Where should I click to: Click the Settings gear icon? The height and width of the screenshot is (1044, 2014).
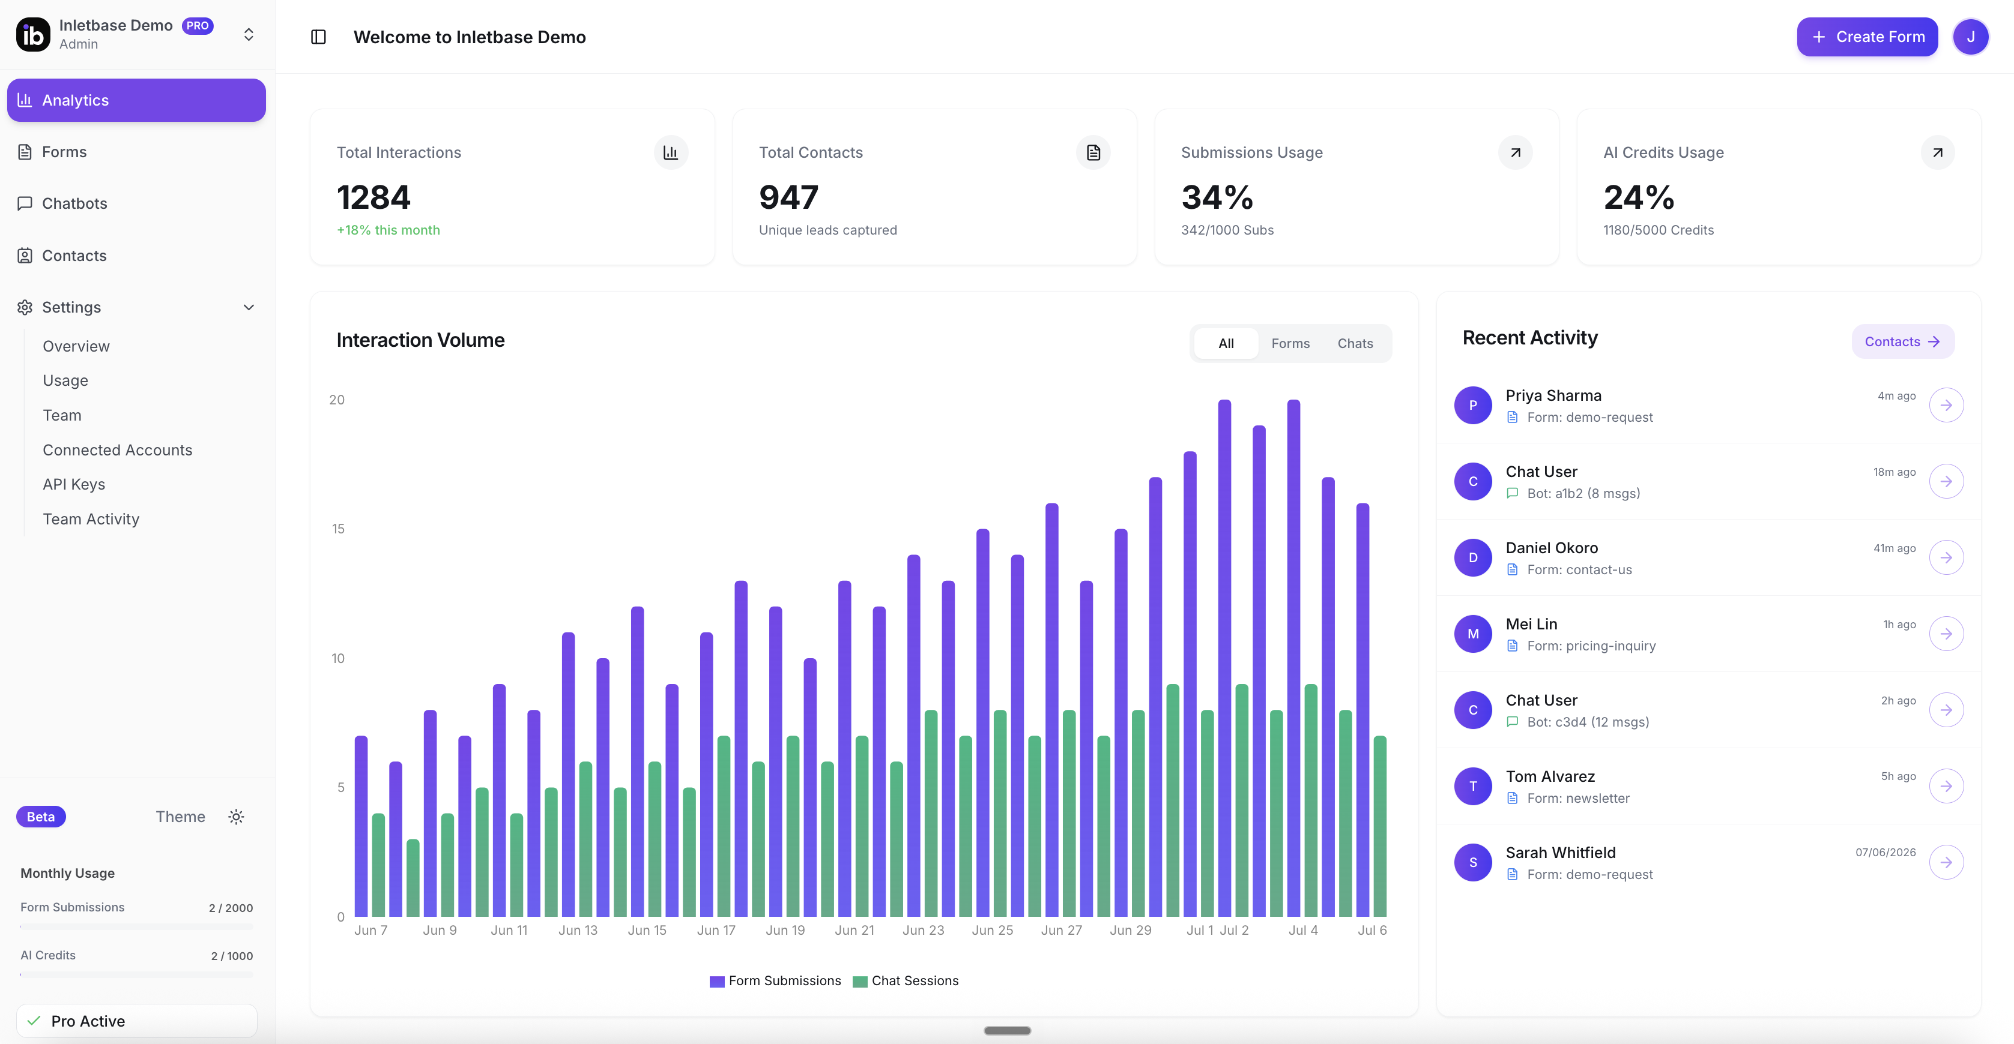coord(25,307)
